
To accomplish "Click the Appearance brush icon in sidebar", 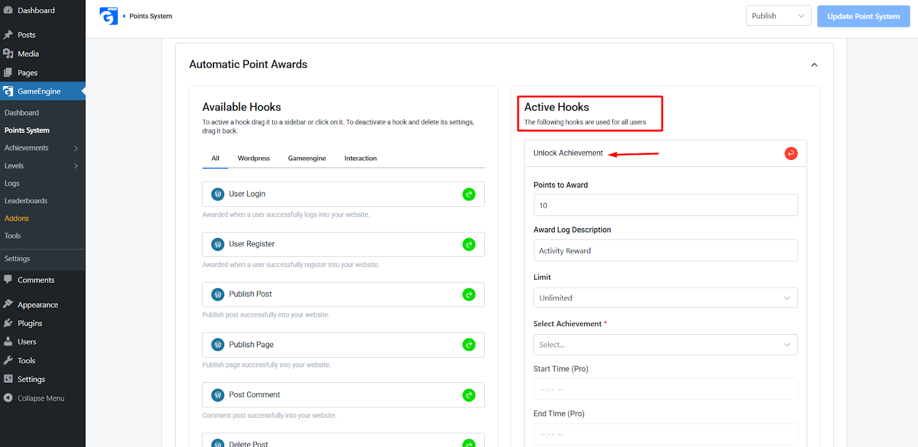I will pyautogui.click(x=8, y=304).
